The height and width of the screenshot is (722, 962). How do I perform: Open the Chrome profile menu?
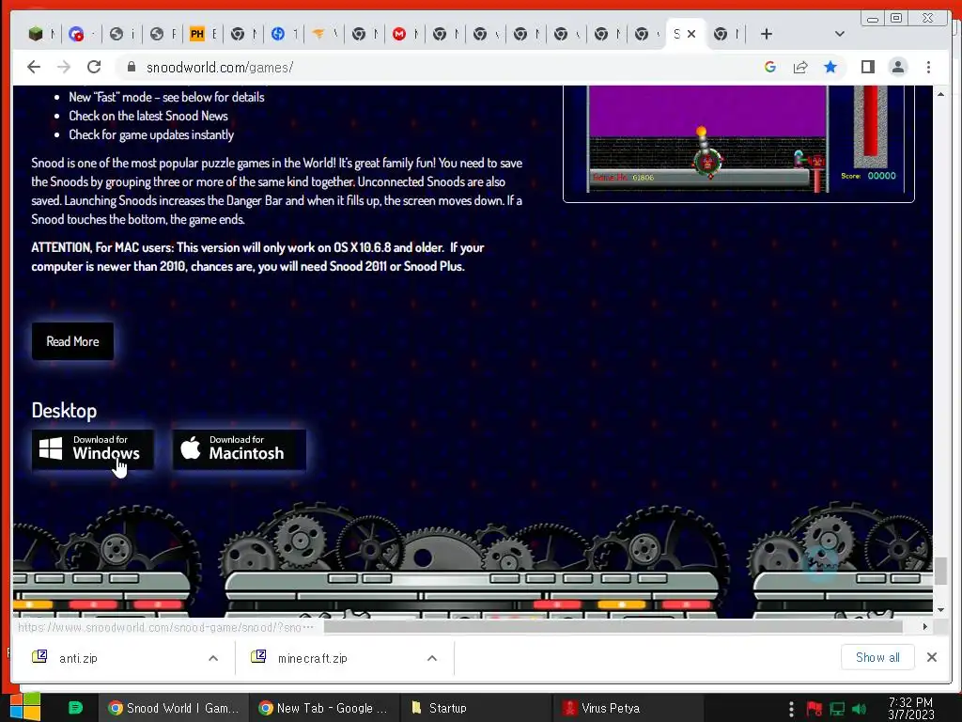point(897,67)
